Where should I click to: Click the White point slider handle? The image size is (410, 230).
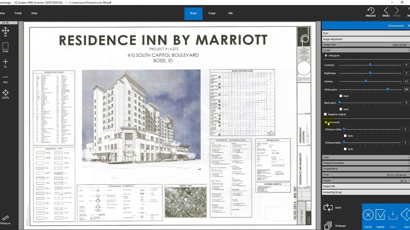click(388, 89)
